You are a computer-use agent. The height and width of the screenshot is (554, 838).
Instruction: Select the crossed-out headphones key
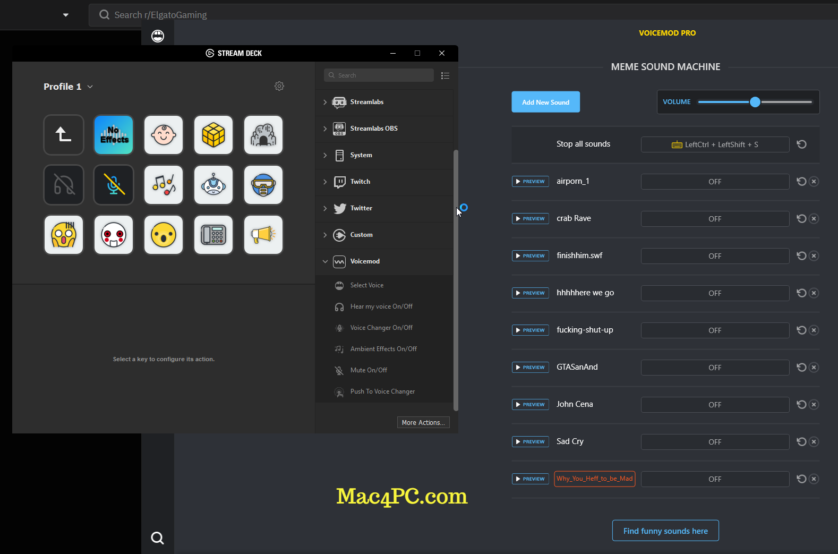[x=64, y=185]
